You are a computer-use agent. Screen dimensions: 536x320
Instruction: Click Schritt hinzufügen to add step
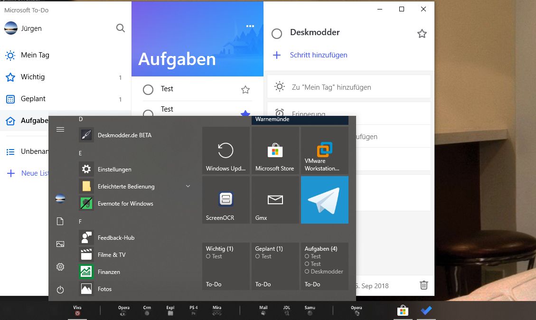coord(318,55)
